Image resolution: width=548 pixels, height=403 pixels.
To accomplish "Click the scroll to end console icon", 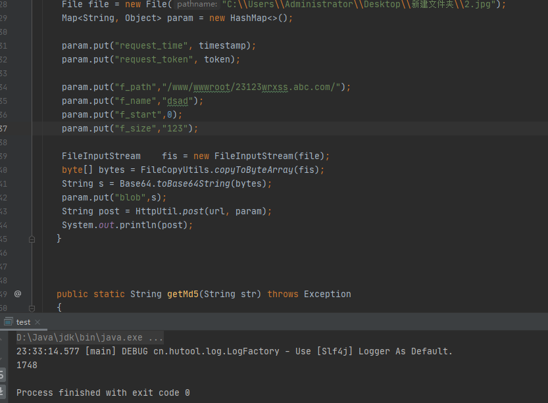I will click(x=2, y=391).
